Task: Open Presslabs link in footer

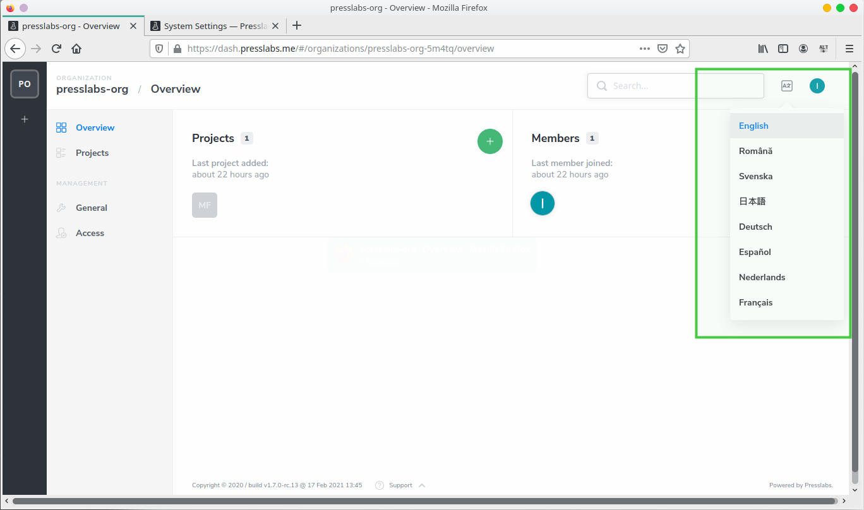Action: pyautogui.click(x=819, y=485)
